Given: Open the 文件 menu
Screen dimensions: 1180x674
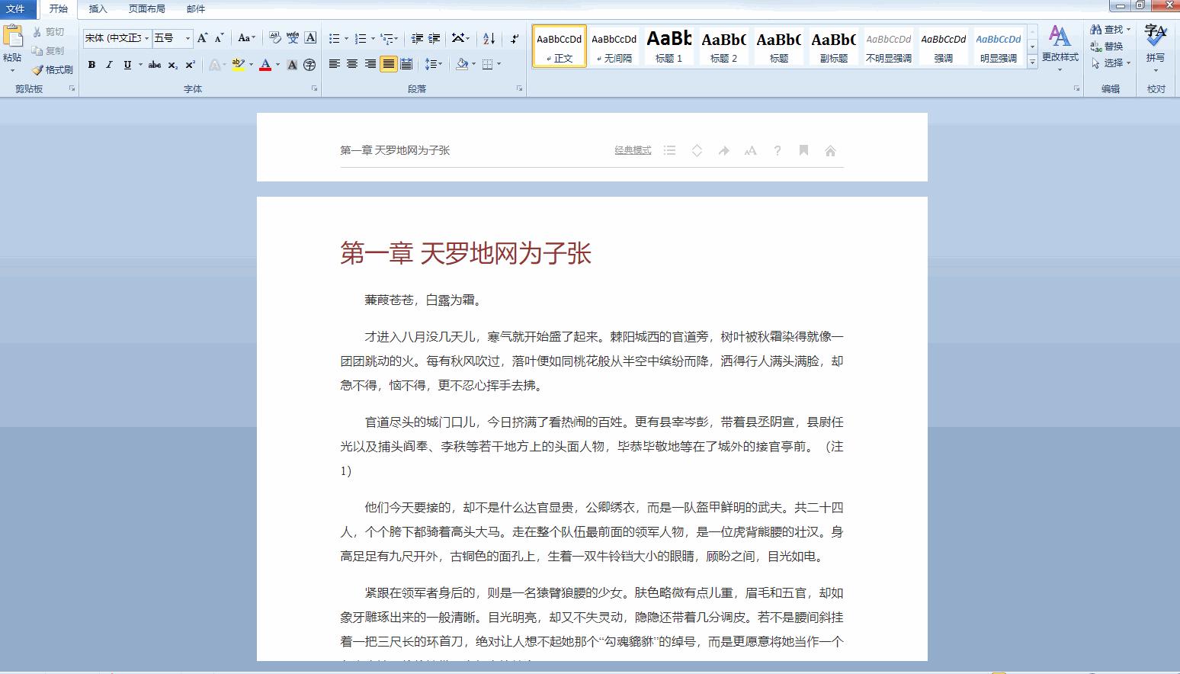Looking at the screenshot, I should [x=17, y=8].
